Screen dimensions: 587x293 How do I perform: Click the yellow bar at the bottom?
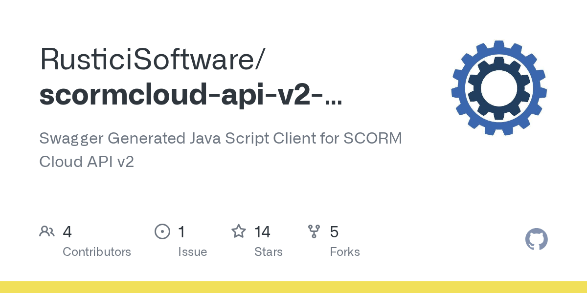click(x=293, y=288)
